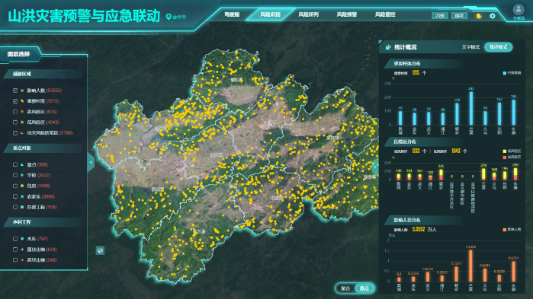Collapse the right statistics panel arrow
The image size is (533, 299).
[375, 167]
